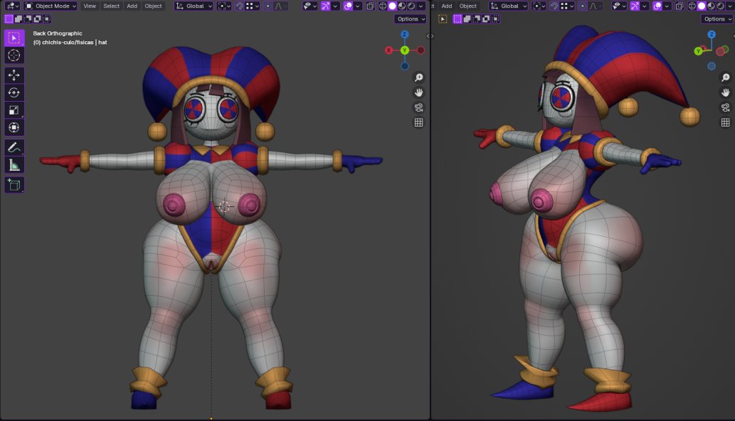The height and width of the screenshot is (421, 735).
Task: Click the hand pan icon in left viewport
Action: click(x=418, y=92)
